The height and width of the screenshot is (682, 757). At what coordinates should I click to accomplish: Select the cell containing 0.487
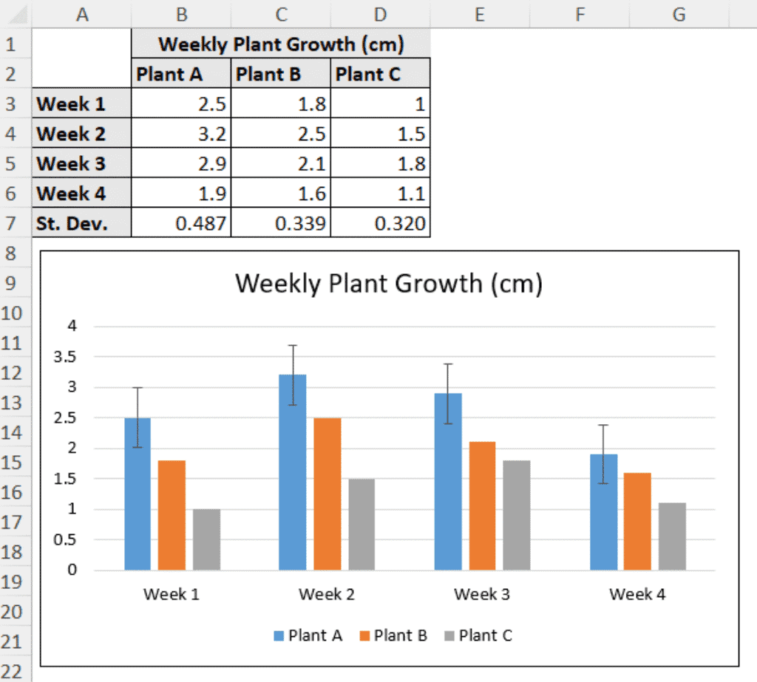[181, 224]
